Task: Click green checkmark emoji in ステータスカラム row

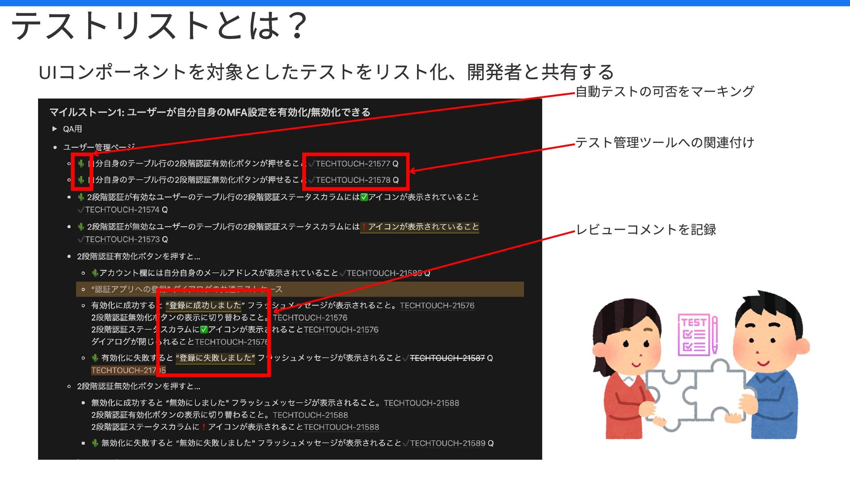Action: [364, 197]
